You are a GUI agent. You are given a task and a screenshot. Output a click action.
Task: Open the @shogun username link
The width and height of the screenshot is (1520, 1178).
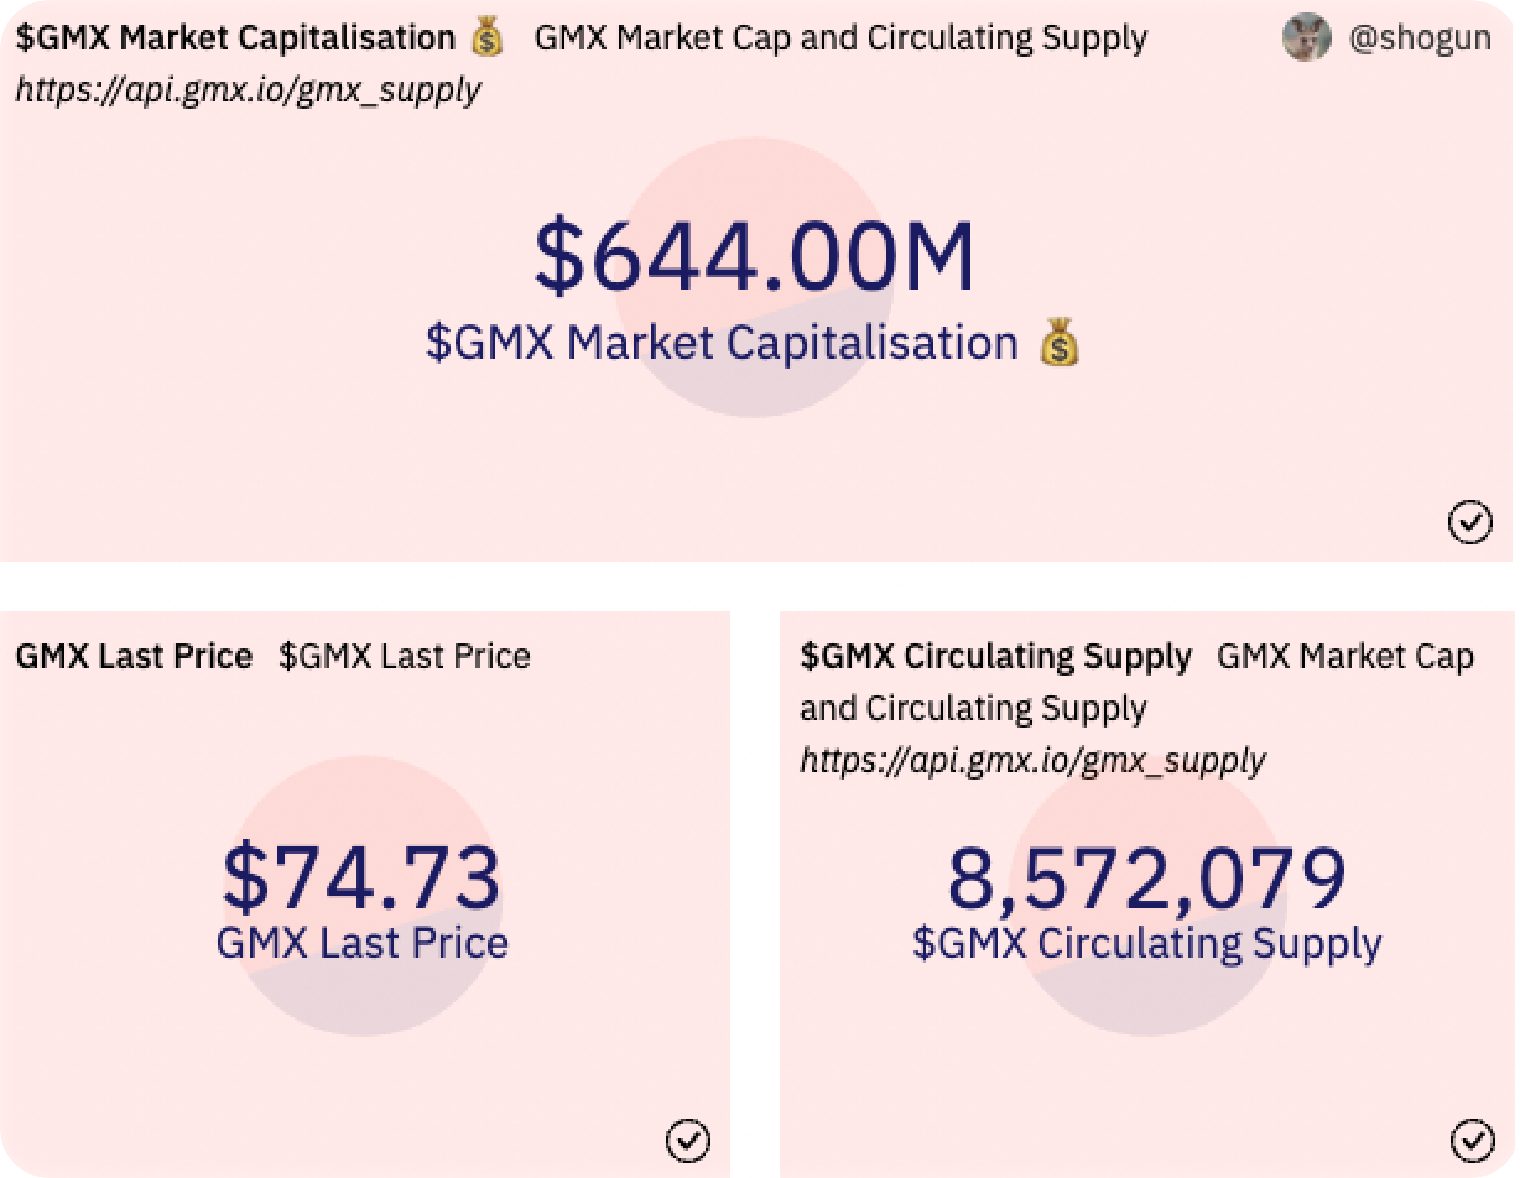(x=1420, y=38)
